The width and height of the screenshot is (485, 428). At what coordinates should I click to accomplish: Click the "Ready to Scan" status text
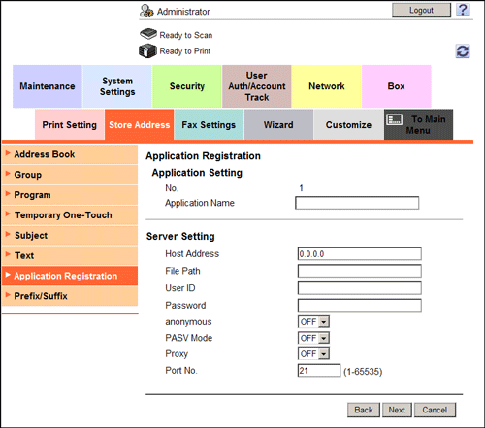pos(186,35)
